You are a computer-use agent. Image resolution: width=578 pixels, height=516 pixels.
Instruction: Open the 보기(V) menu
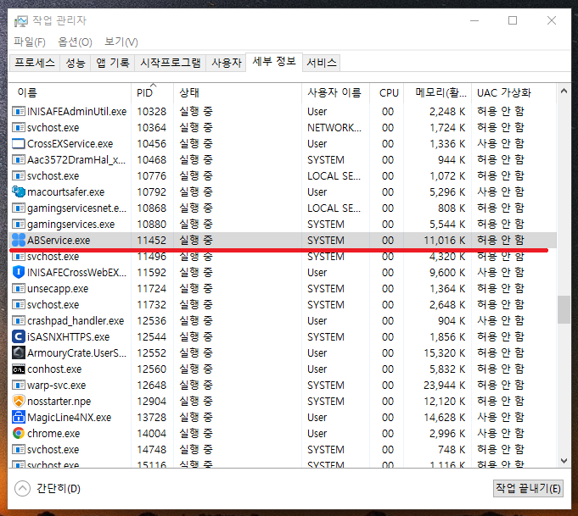click(x=121, y=42)
